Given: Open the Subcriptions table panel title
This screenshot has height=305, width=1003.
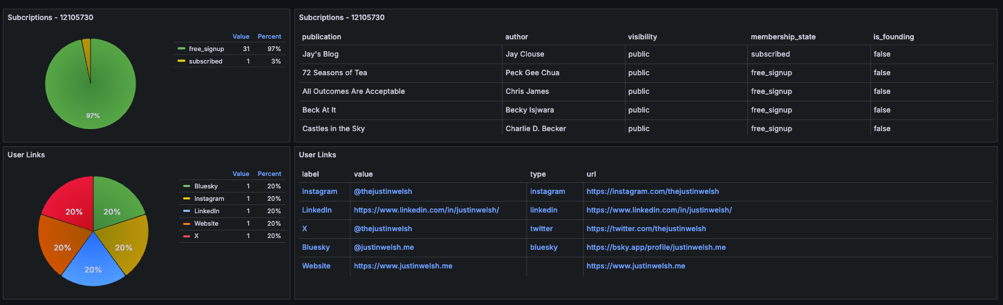Looking at the screenshot, I should coord(341,17).
